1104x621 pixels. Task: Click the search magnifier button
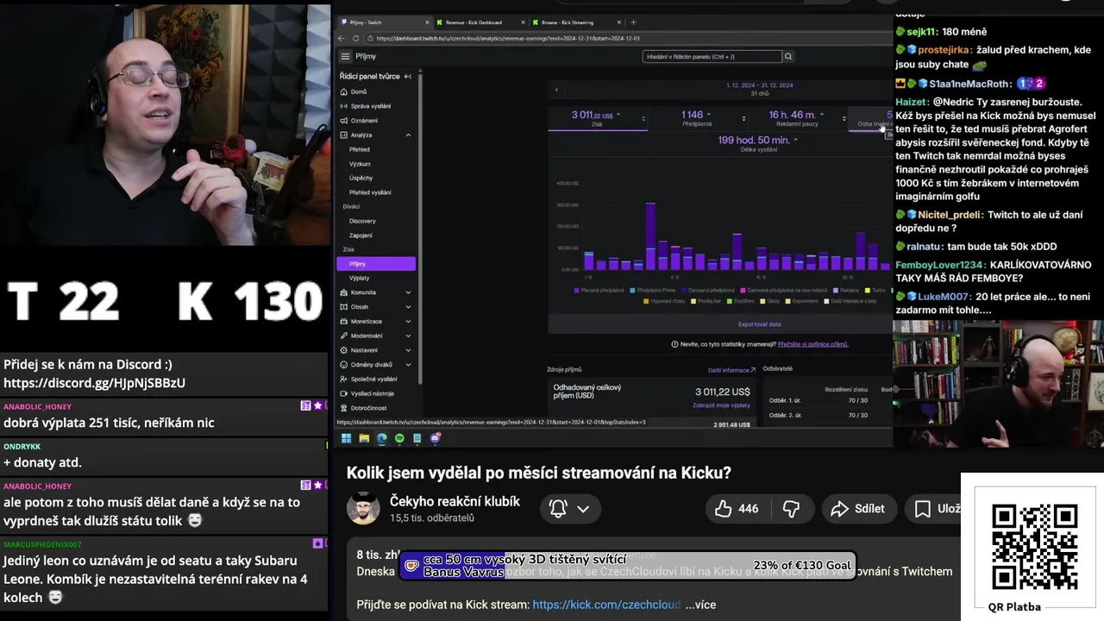click(788, 56)
